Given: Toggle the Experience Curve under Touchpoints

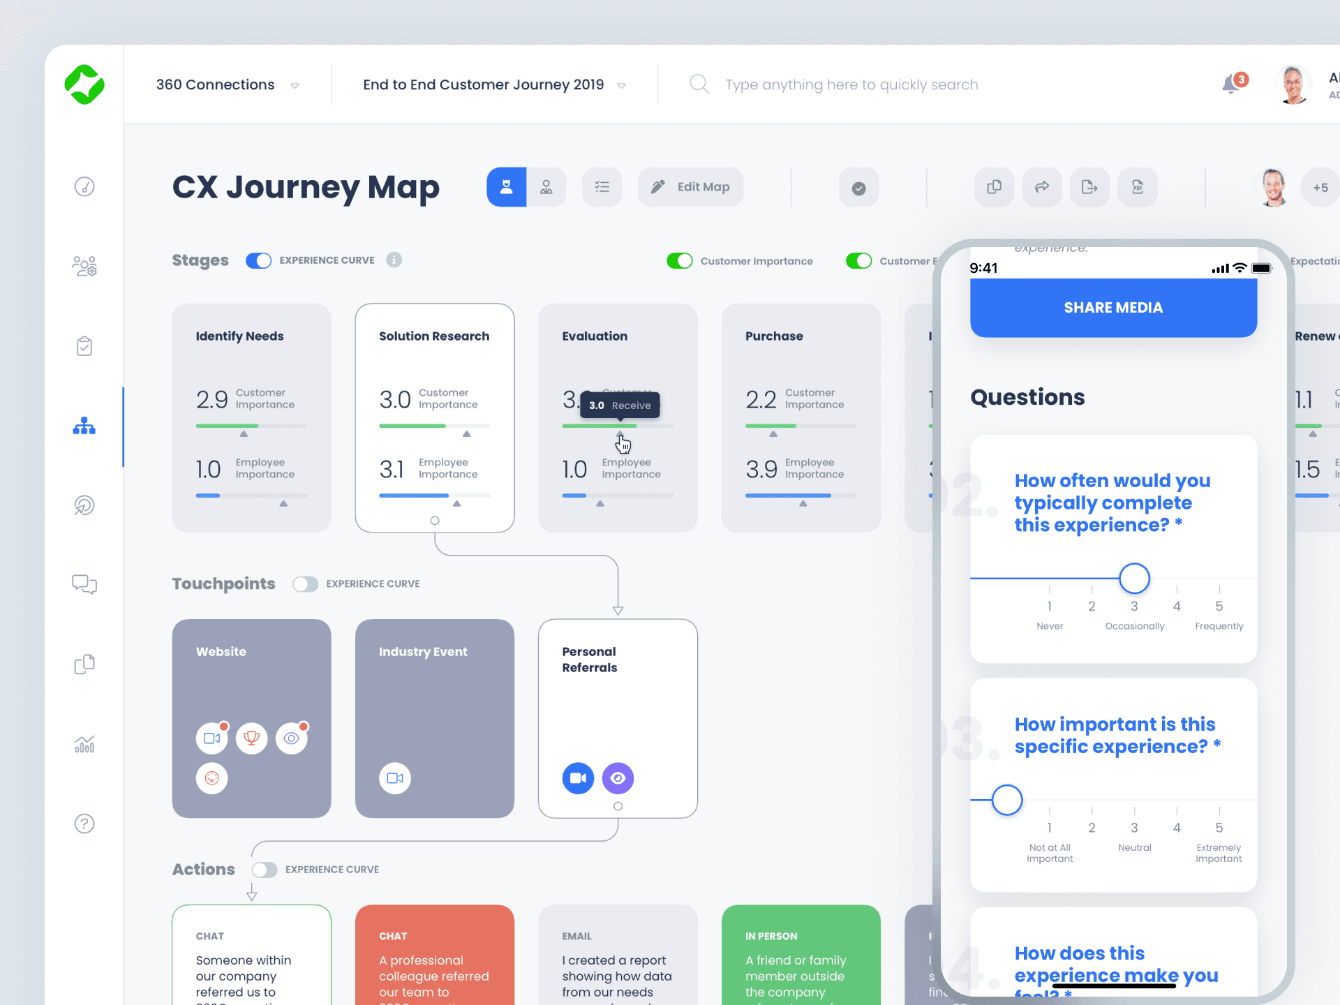Looking at the screenshot, I should (303, 583).
